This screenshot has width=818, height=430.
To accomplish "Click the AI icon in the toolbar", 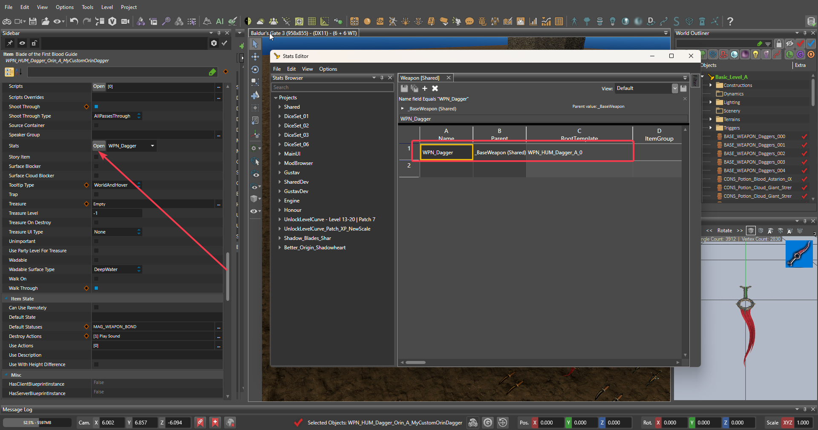I will point(219,21).
